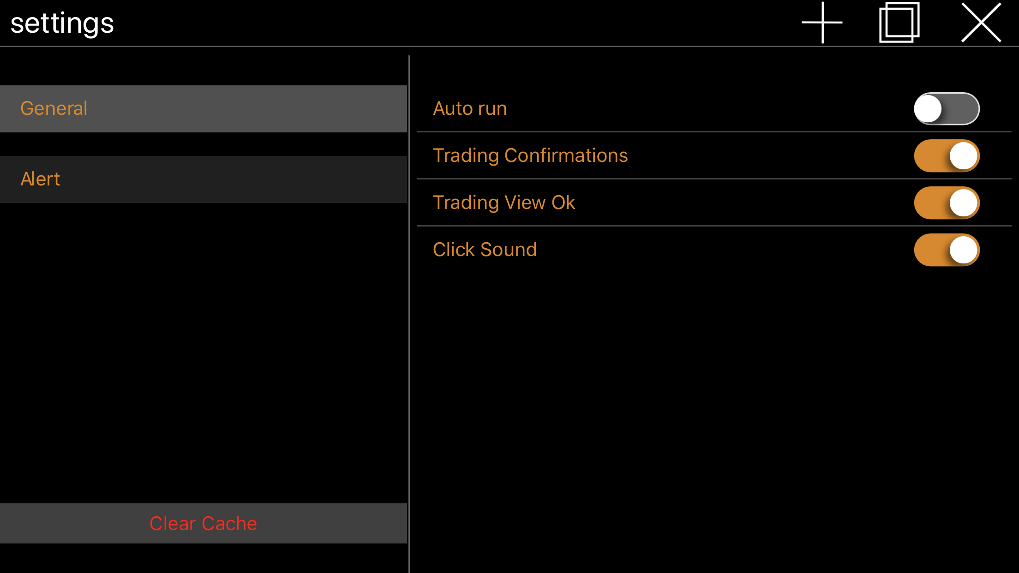
Task: Click the Trading Confirmations label text
Action: 530,156
